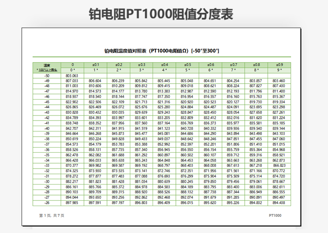Click the value 820.920

pos(187,102)
